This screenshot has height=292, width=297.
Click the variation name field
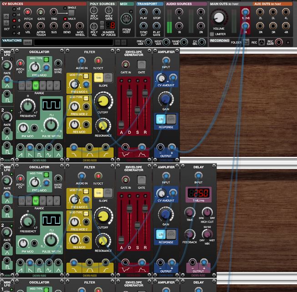74,42
